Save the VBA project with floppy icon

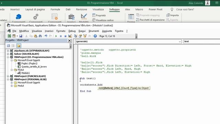[21, 36]
